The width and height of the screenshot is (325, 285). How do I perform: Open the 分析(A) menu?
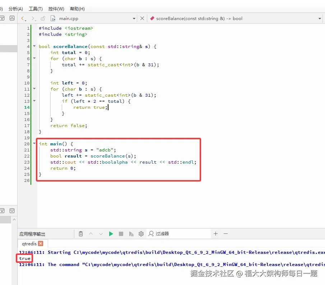click(15, 9)
